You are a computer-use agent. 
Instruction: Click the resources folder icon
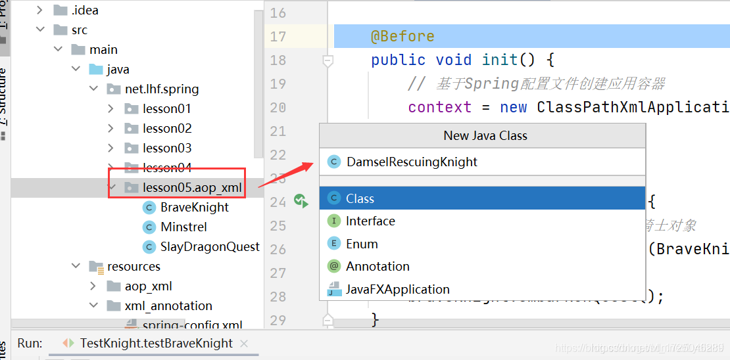coord(97,267)
